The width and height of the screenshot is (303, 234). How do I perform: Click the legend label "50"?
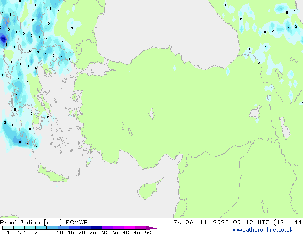[x=148, y=232]
